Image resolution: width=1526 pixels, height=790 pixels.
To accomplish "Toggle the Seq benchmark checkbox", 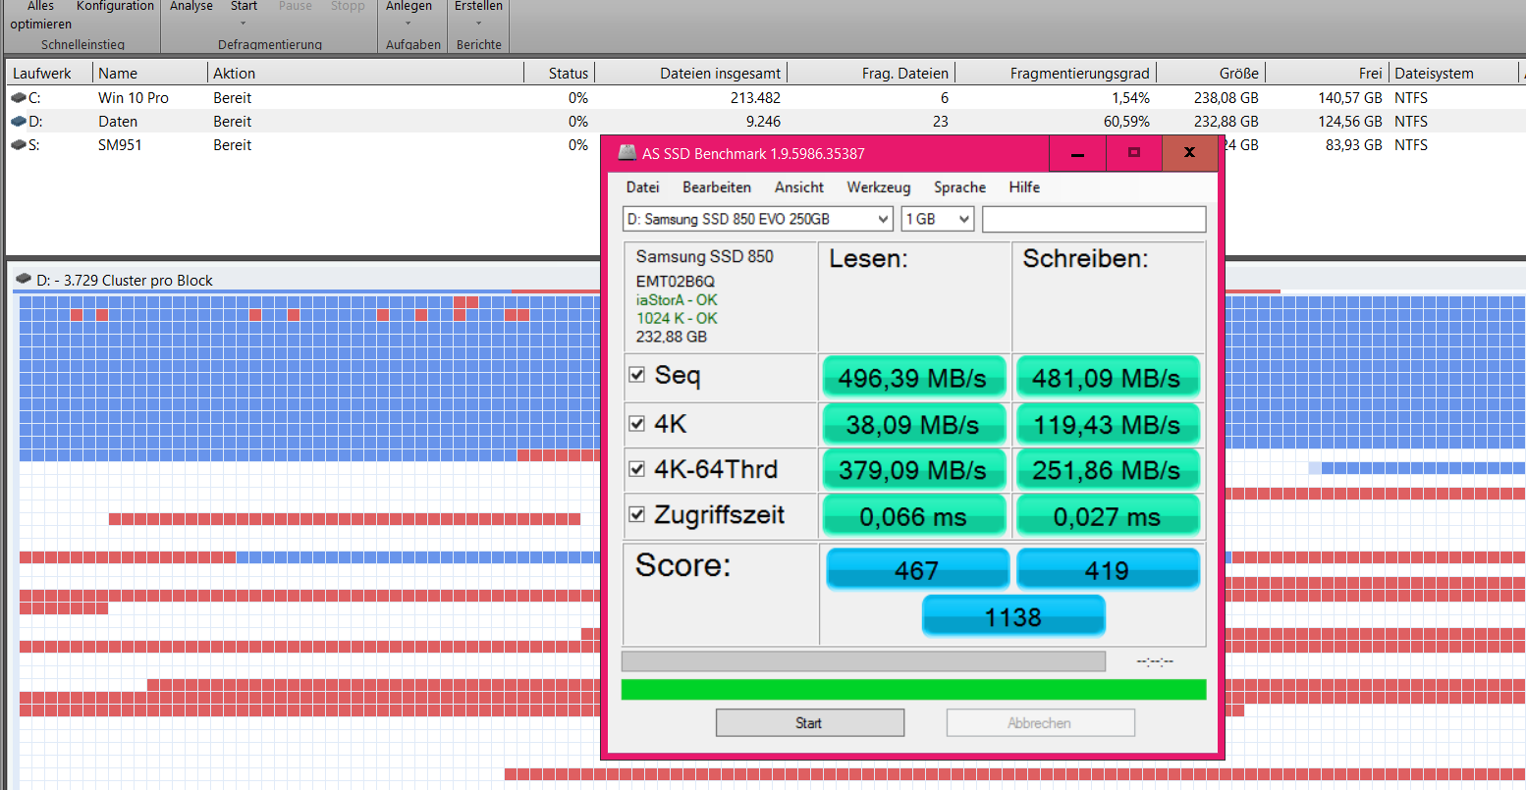I will click(637, 375).
